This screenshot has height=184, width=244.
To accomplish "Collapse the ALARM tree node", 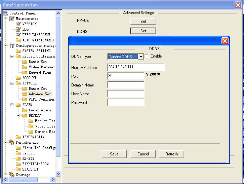I will tap(12, 105).
